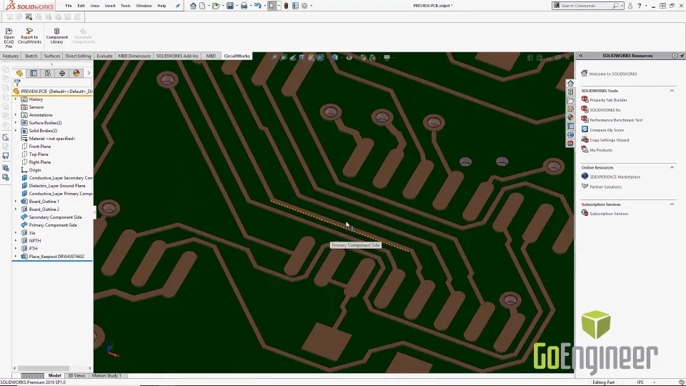This screenshot has width=686, height=386.
Task: Expand the Annotations tree node
Action: [x=16, y=115]
